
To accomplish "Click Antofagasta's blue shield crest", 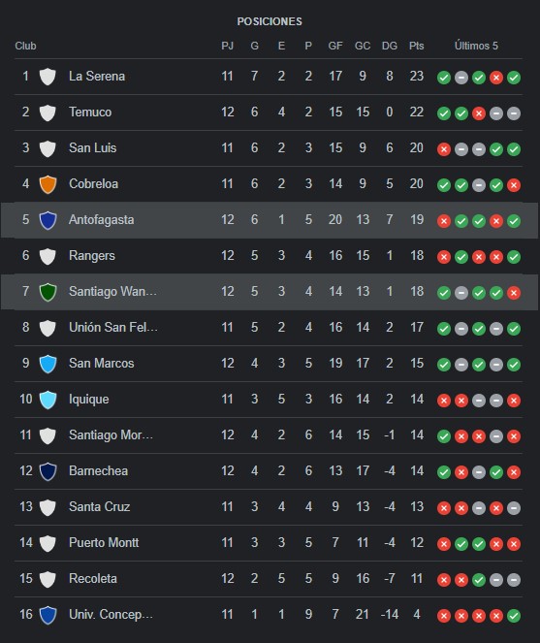I will (48, 220).
